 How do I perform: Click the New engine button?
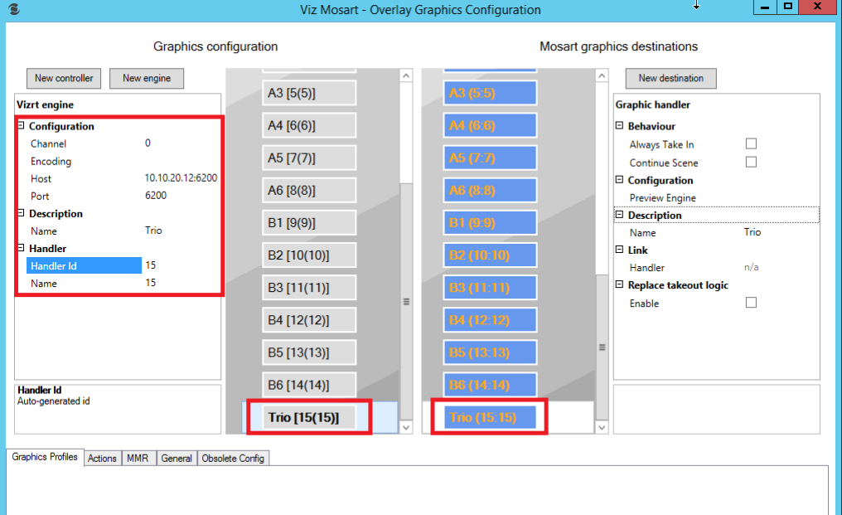147,79
